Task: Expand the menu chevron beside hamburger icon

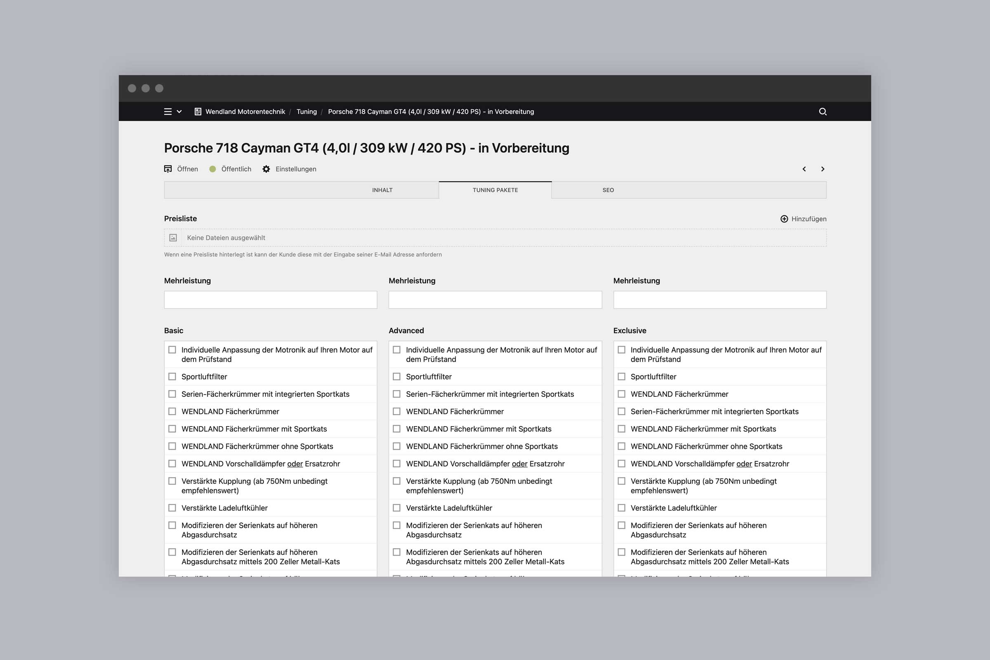Action: click(179, 111)
